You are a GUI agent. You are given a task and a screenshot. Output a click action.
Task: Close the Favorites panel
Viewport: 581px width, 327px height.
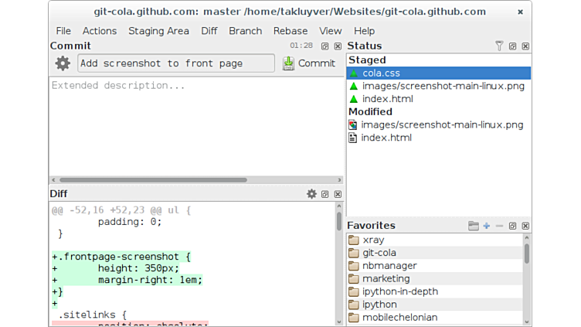click(525, 226)
